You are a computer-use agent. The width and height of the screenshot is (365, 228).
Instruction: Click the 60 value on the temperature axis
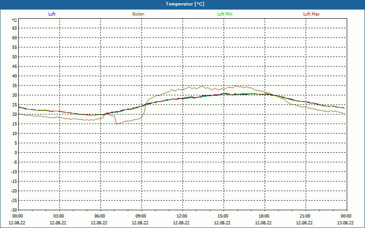[x=15, y=38]
